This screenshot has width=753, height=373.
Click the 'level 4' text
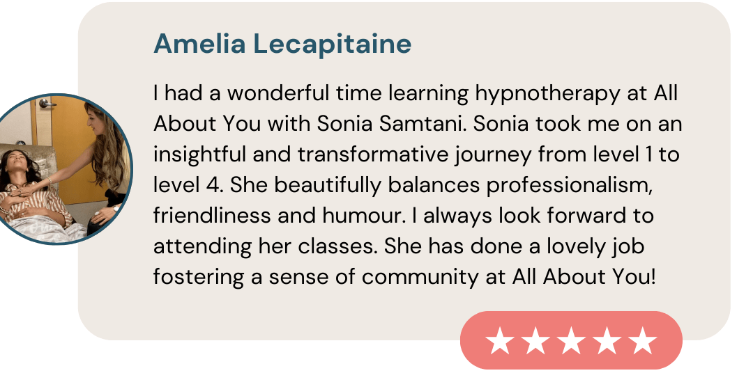[188, 185]
